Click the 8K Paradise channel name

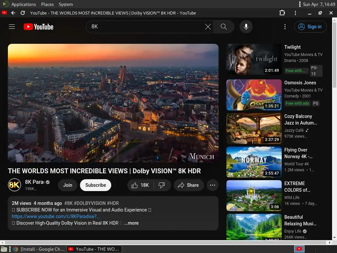coord(34,182)
